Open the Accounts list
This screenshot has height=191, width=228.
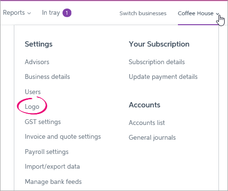[x=147, y=123]
